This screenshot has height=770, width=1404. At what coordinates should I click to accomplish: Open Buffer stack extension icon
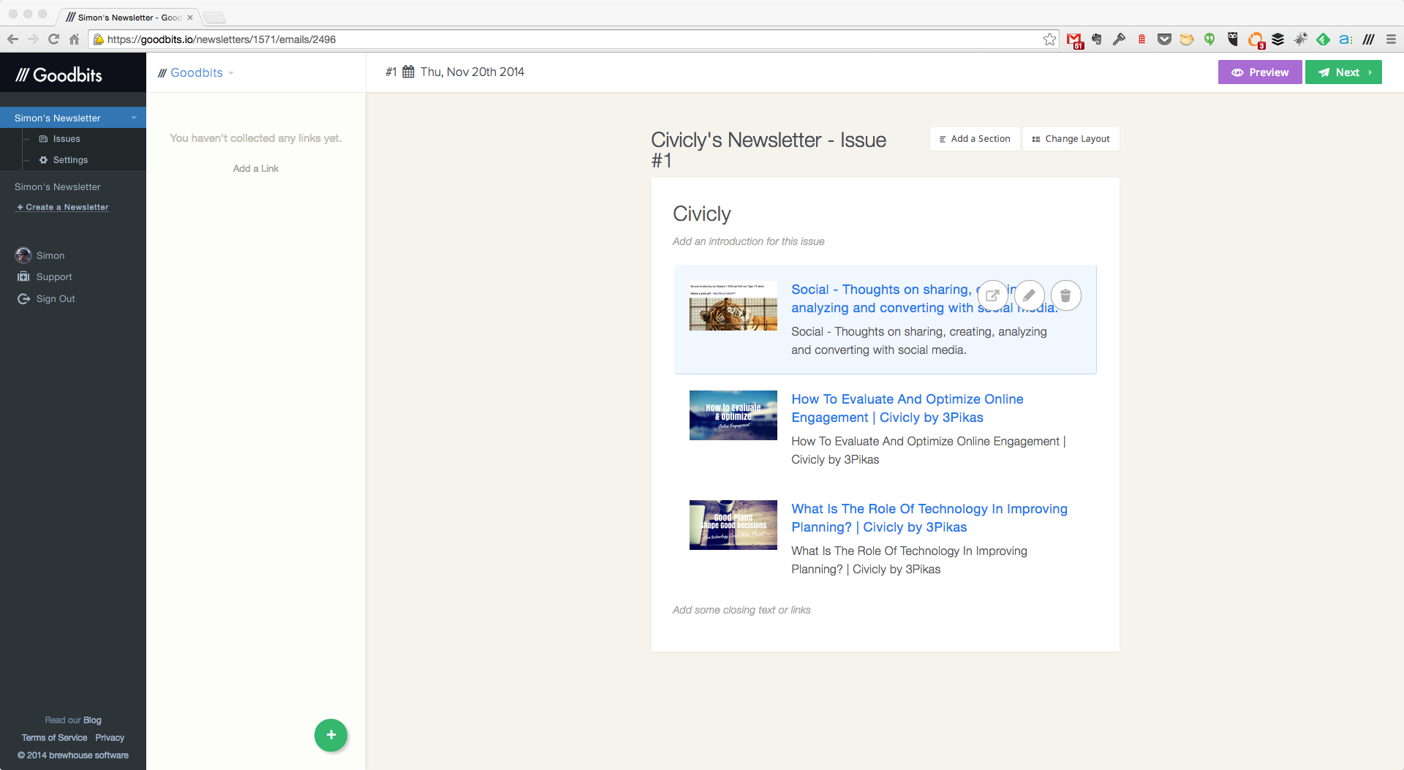pos(1278,39)
